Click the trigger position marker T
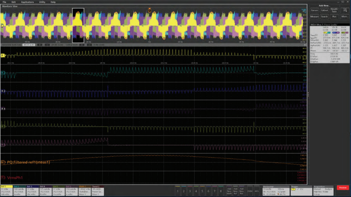The image size is (351, 197). click(150, 10)
